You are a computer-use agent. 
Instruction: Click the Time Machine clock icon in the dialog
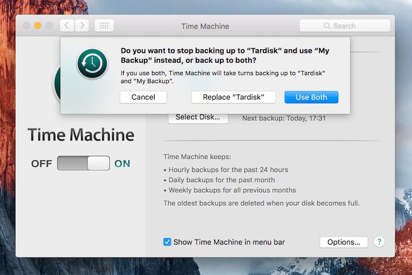pos(92,63)
